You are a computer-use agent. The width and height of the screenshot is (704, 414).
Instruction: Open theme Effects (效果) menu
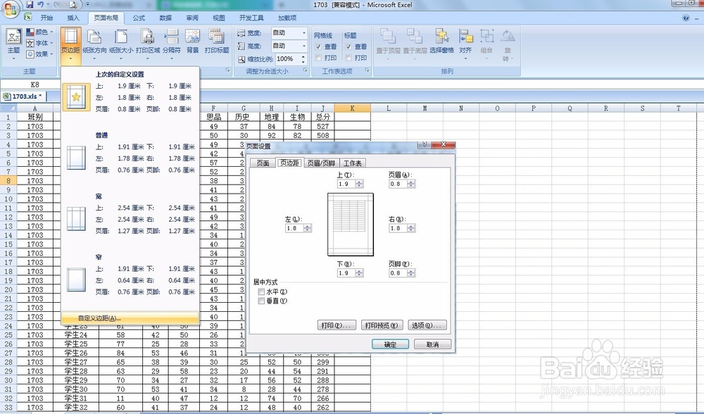click(39, 54)
